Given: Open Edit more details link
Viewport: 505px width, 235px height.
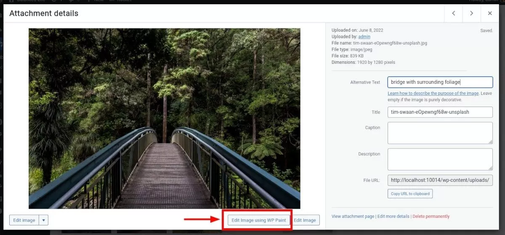Looking at the screenshot, I should click(393, 217).
